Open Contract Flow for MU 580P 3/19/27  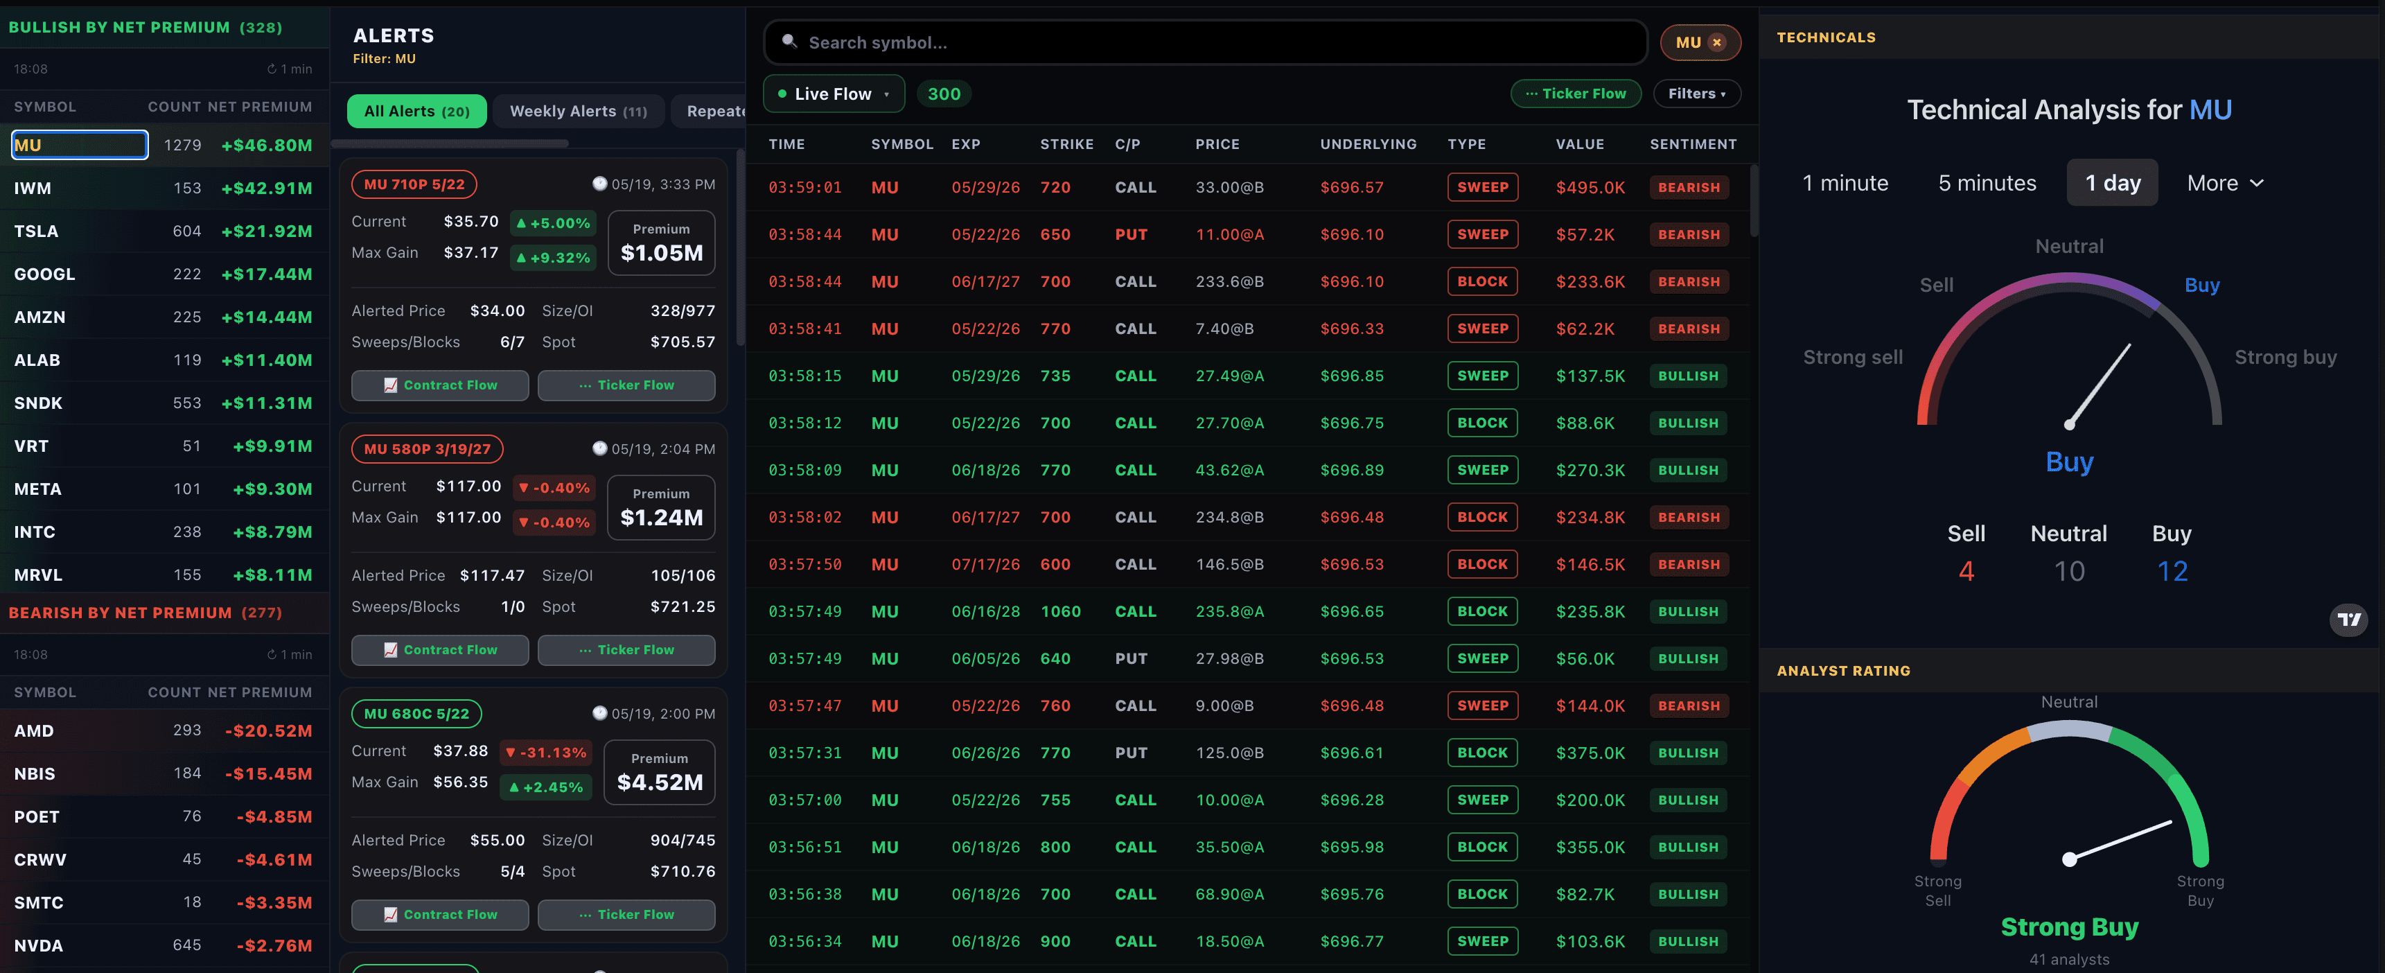[440, 650]
